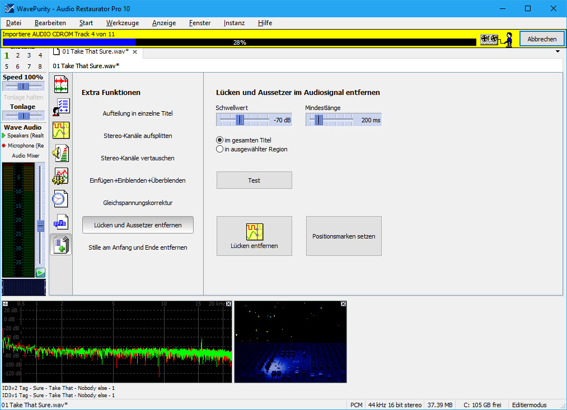Image resolution: width=567 pixels, height=410 pixels.
Task: Select instance number 2
Action: click(18, 56)
